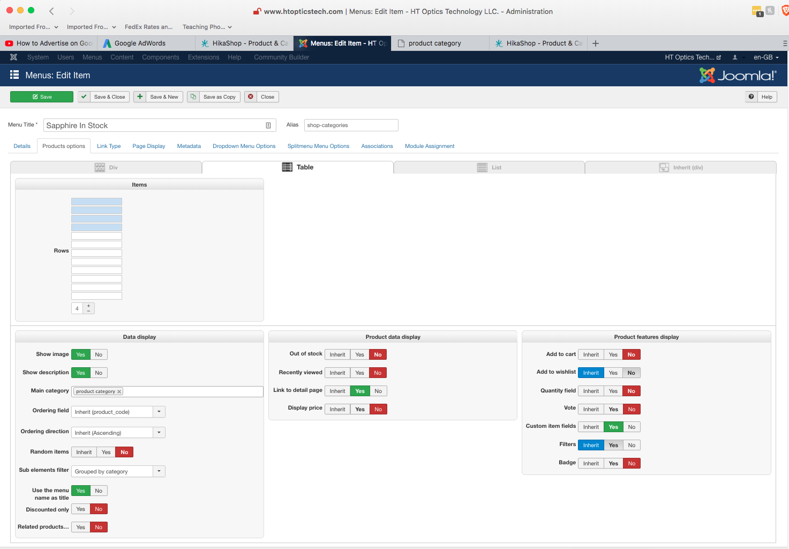This screenshot has width=789, height=549.
Task: Set Show image to No
Action: point(99,355)
